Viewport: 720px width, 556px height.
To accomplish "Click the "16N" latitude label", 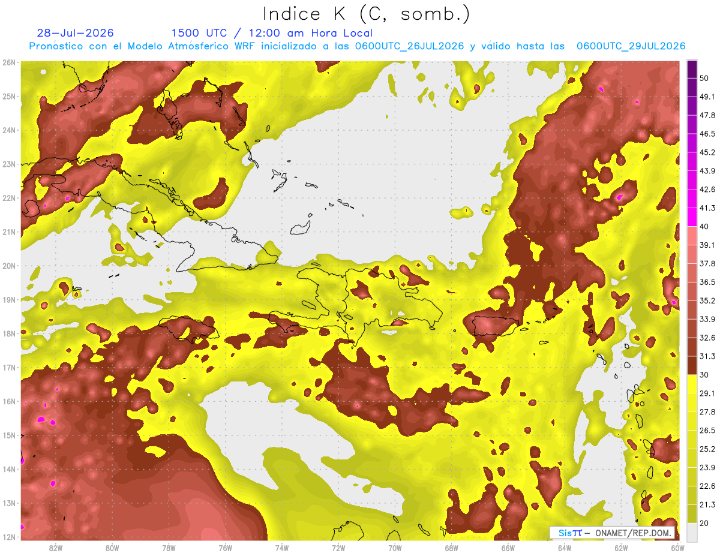I will pos(9,401).
